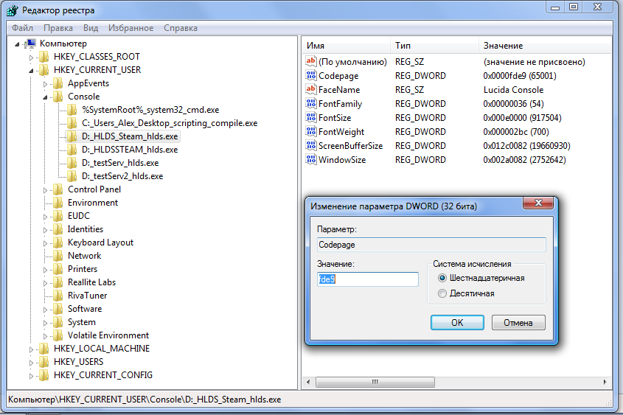Click the DWORD icon next to FontFamily
This screenshot has width=623, height=415.
click(311, 103)
